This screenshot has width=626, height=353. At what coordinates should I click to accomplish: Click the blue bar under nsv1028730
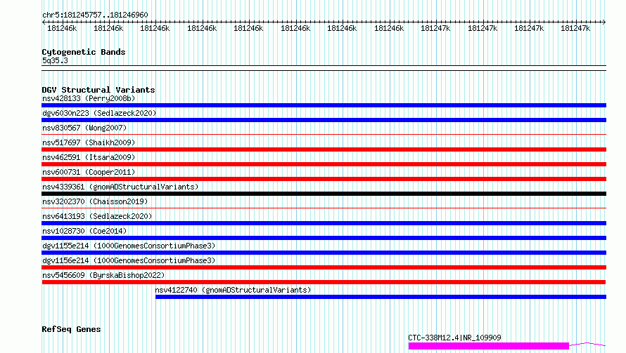click(x=324, y=238)
